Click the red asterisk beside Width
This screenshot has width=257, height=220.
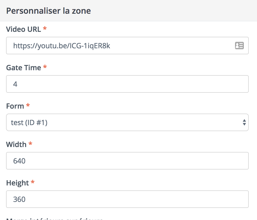30,143
